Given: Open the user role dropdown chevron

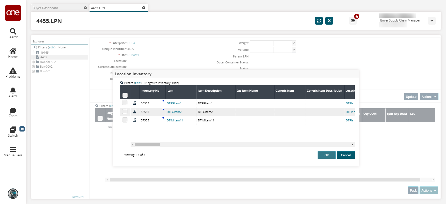Looking at the screenshot, I should point(432,21).
